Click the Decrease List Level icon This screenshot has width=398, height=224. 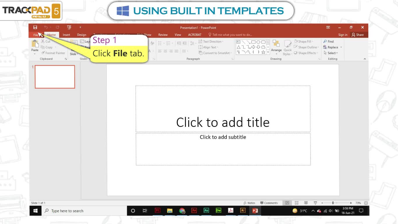[x=179, y=43]
